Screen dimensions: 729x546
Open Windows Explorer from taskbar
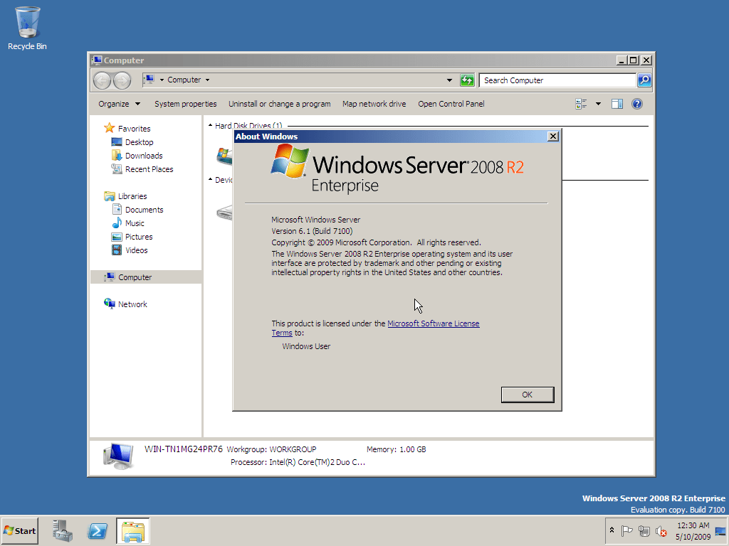pos(132,531)
